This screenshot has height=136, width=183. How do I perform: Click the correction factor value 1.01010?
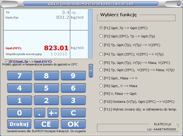(59, 54)
